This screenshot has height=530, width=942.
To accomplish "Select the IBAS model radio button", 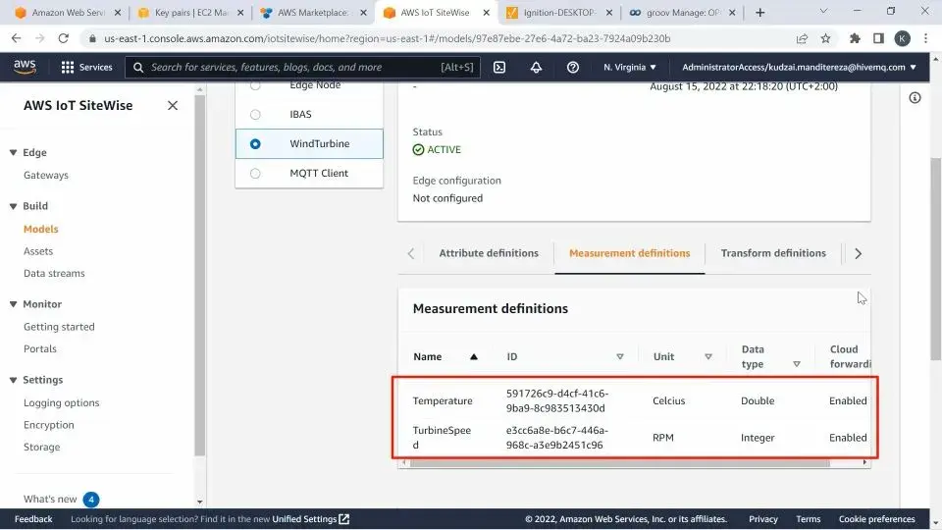I will tap(255, 114).
